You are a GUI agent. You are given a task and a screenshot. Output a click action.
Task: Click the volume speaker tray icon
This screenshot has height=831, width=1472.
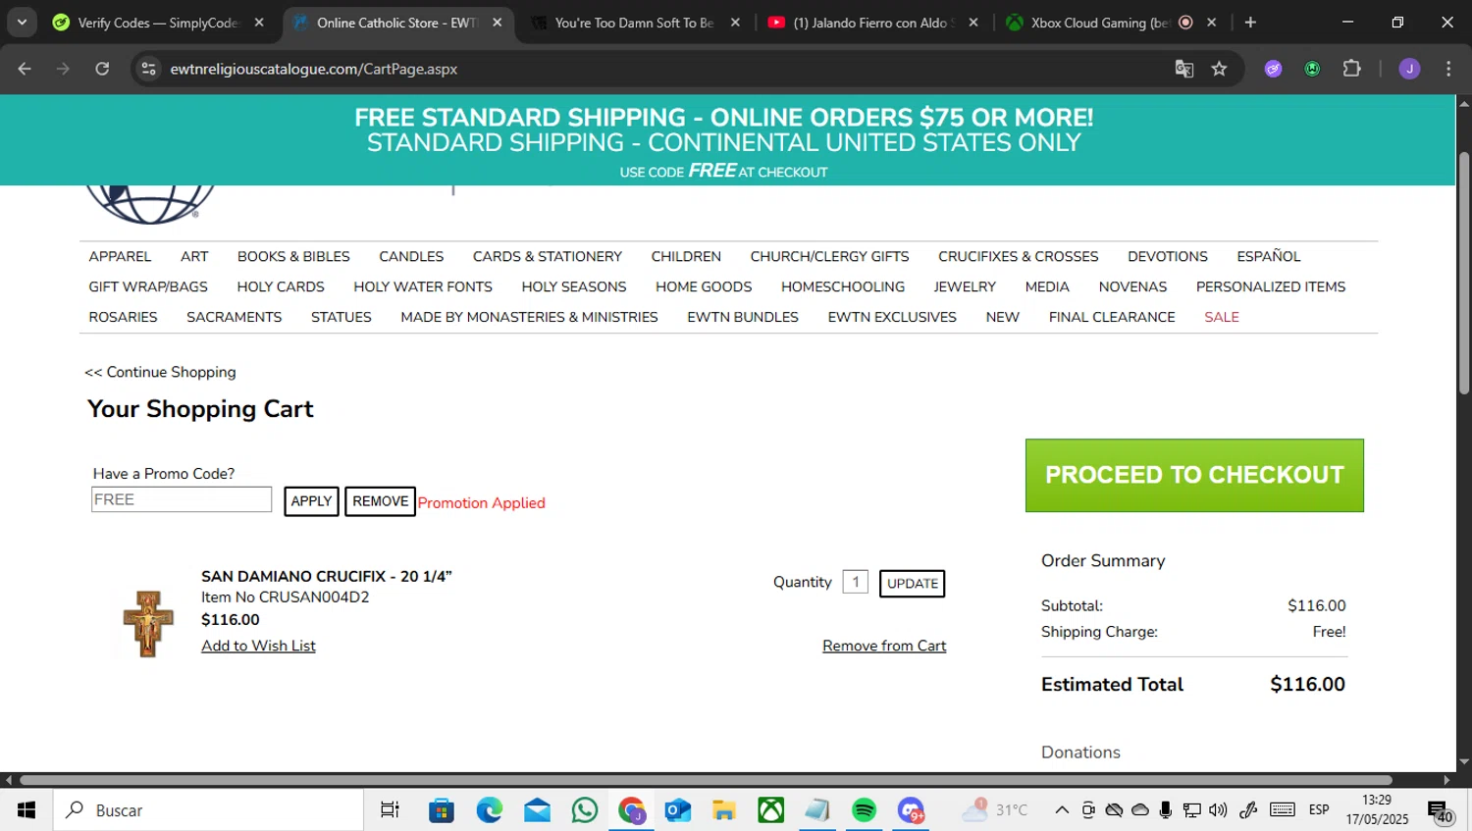coord(1218,810)
